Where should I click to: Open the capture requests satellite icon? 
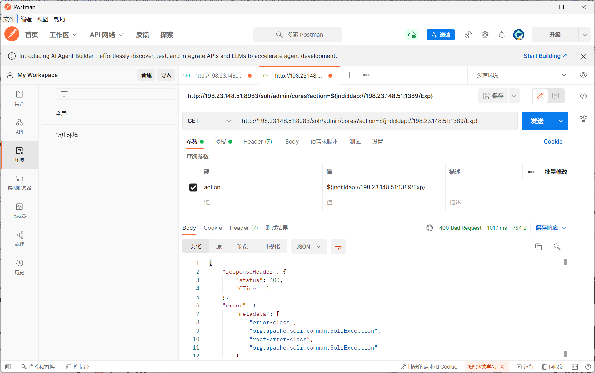(468, 35)
